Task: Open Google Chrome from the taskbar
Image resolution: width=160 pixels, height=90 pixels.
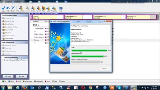Action: (x=90, y=88)
